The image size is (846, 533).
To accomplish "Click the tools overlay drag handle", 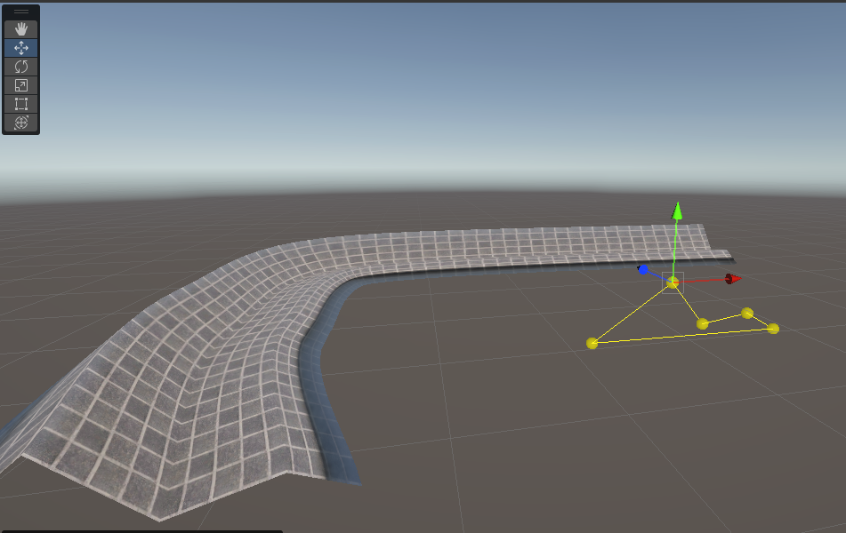I will [x=21, y=12].
